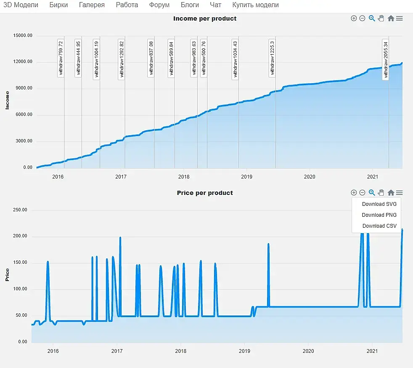Open the hamburger menu on Income chart
Image resolution: width=413 pixels, height=368 pixels.
[x=399, y=18]
